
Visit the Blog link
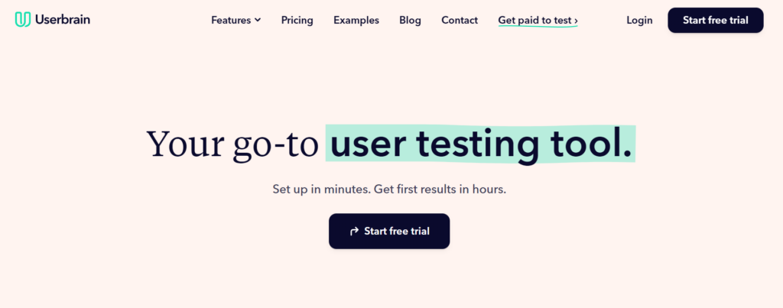coord(410,21)
